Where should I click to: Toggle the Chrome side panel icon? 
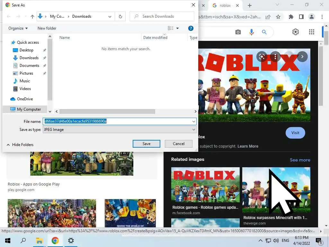301,17
